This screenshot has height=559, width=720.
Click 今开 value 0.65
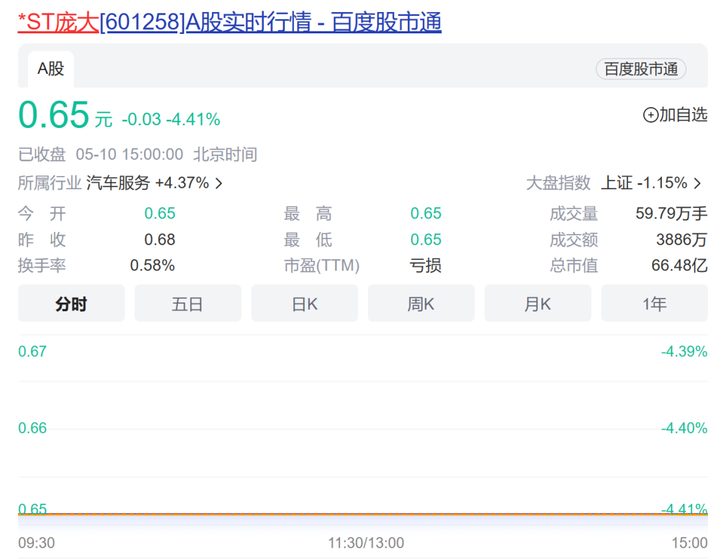tap(160, 213)
